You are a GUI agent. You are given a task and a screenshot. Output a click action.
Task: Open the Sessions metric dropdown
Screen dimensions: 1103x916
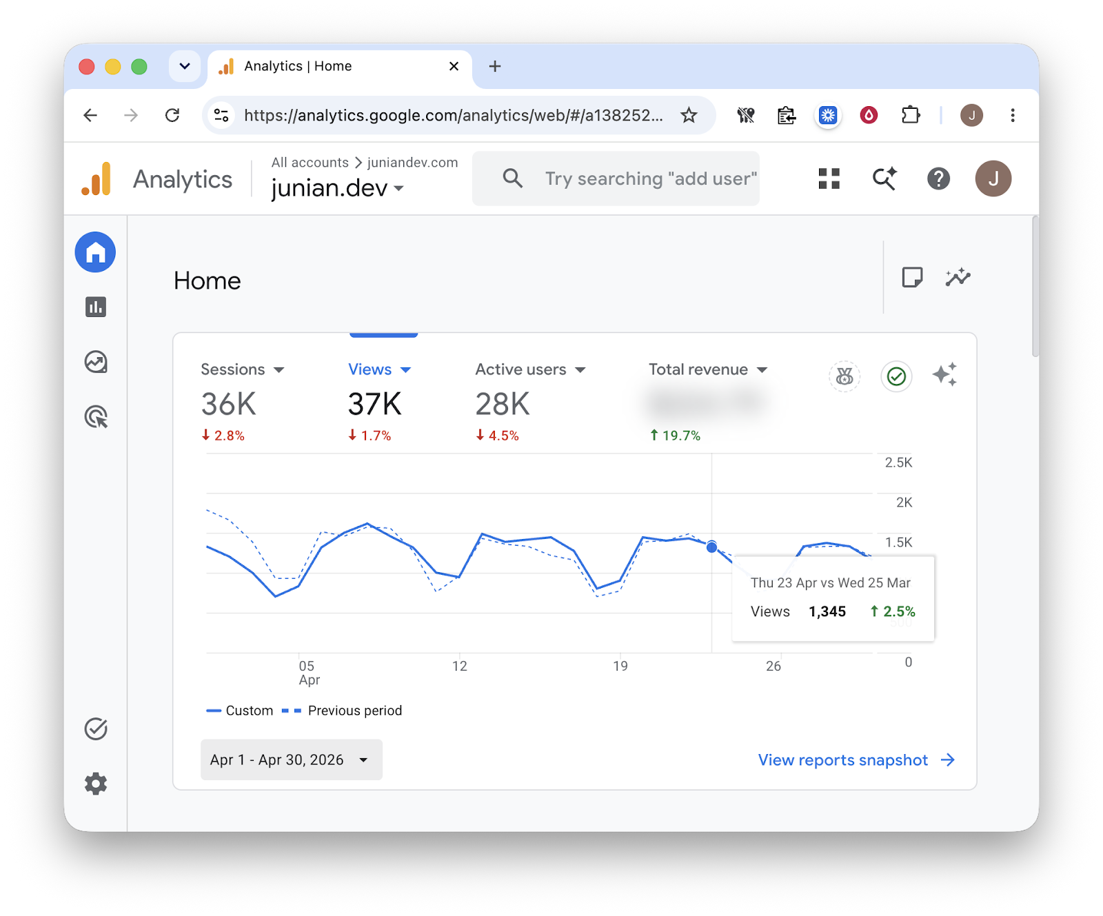[243, 369]
